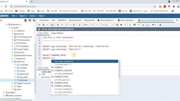
Task: Collapse the Schemas (1) node
Action: (7, 25)
